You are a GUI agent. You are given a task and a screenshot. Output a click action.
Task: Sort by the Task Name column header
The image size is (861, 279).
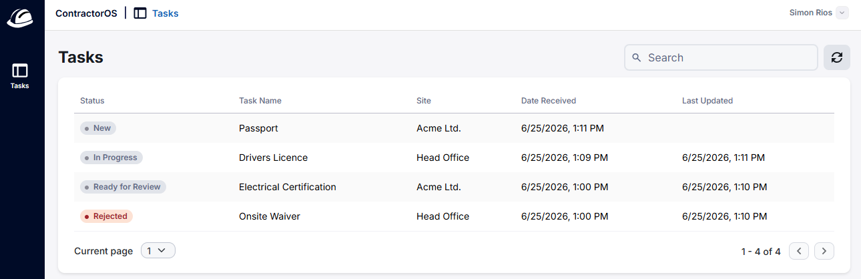coord(260,101)
